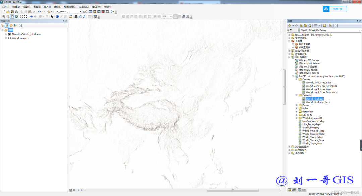Screen dimensions: 362x196
Task: Open a map document via folder icon
Action: click(x=8, y=11)
